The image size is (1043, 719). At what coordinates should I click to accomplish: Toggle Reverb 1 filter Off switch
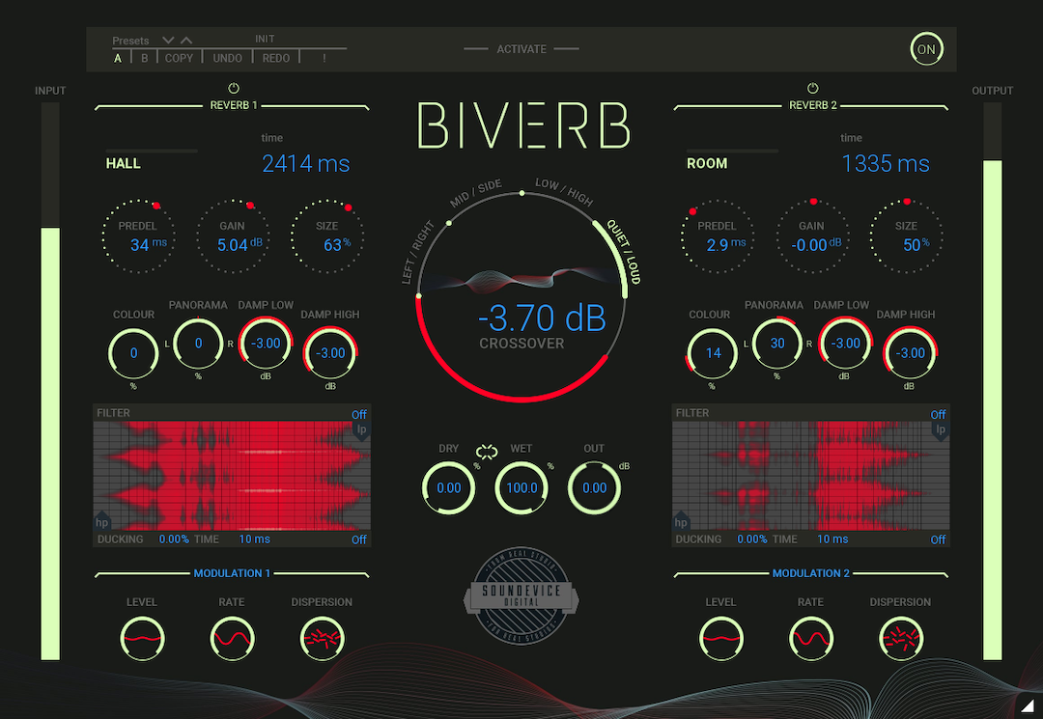click(x=359, y=415)
